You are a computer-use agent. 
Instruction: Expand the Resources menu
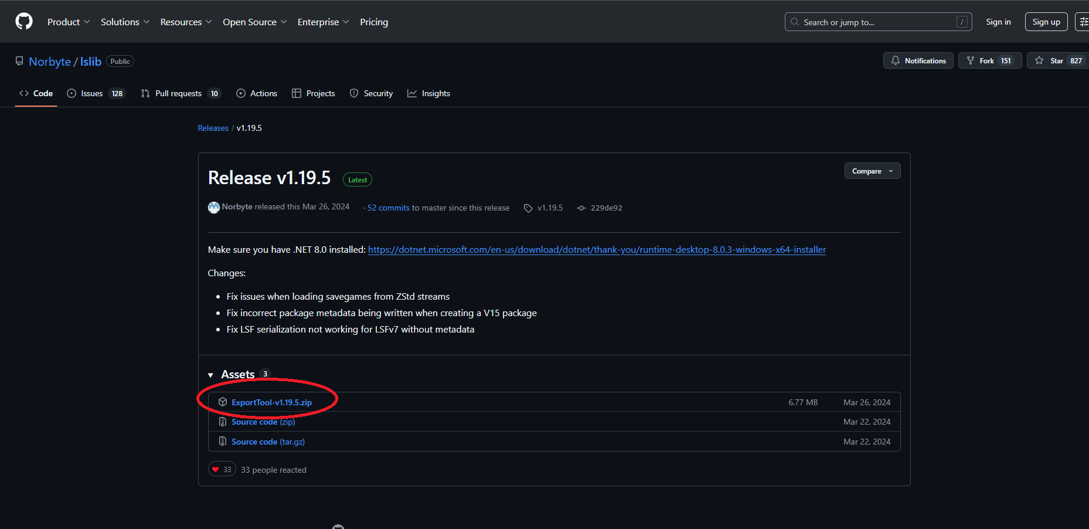[186, 22]
